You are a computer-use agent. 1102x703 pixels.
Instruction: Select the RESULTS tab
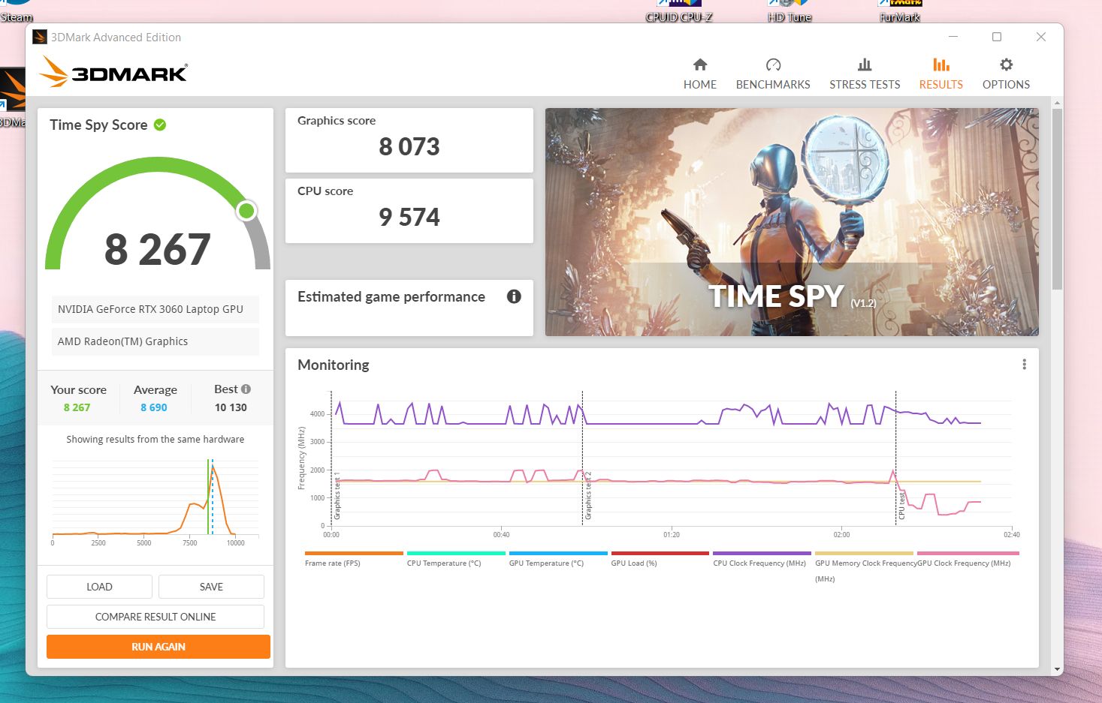pos(941,74)
